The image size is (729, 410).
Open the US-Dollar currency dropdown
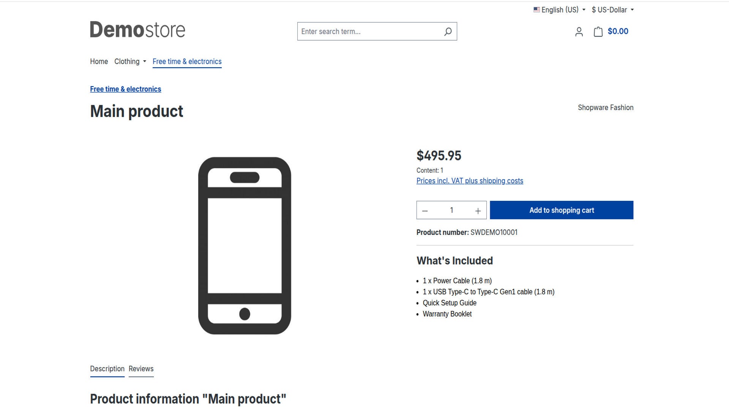[612, 10]
